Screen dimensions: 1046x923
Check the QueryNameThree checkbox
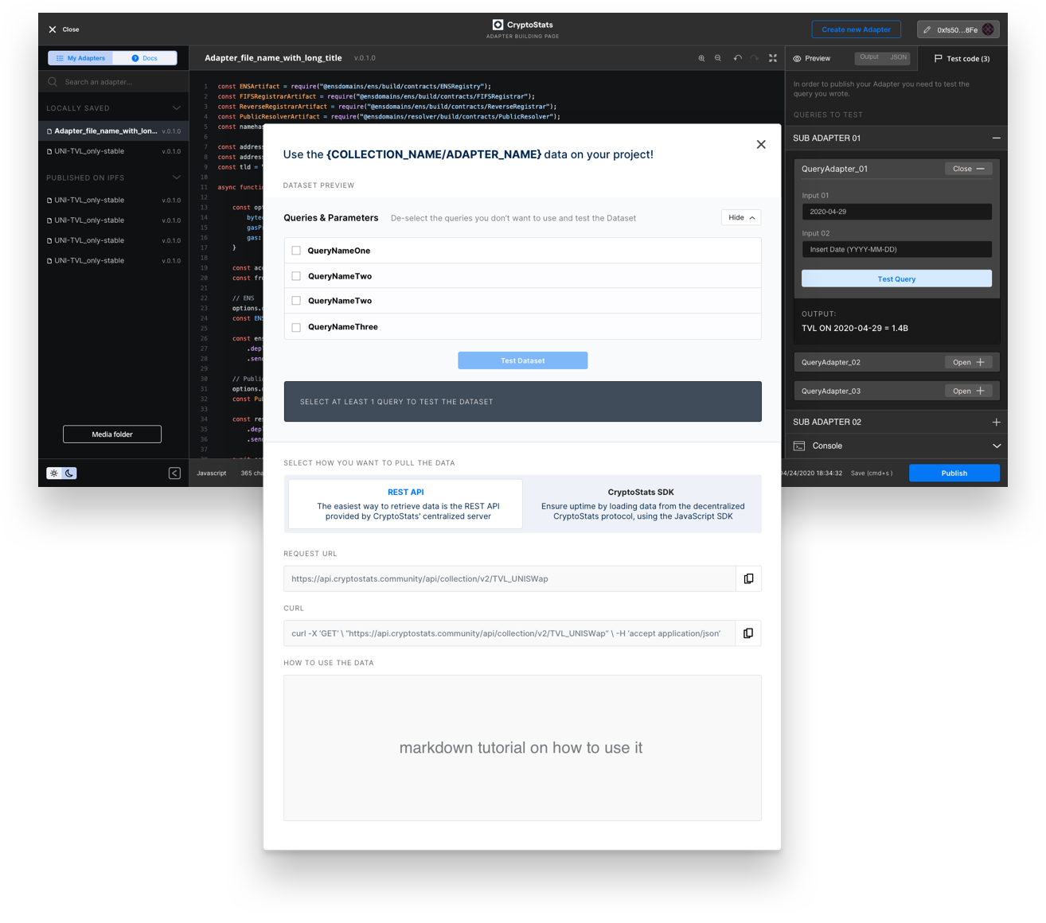pos(296,327)
